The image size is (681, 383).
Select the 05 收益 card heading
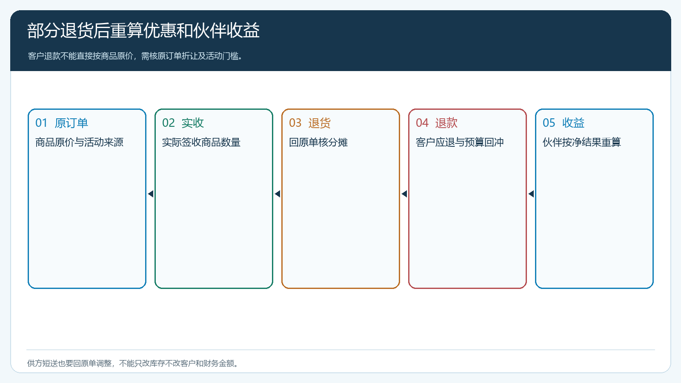pos(564,123)
